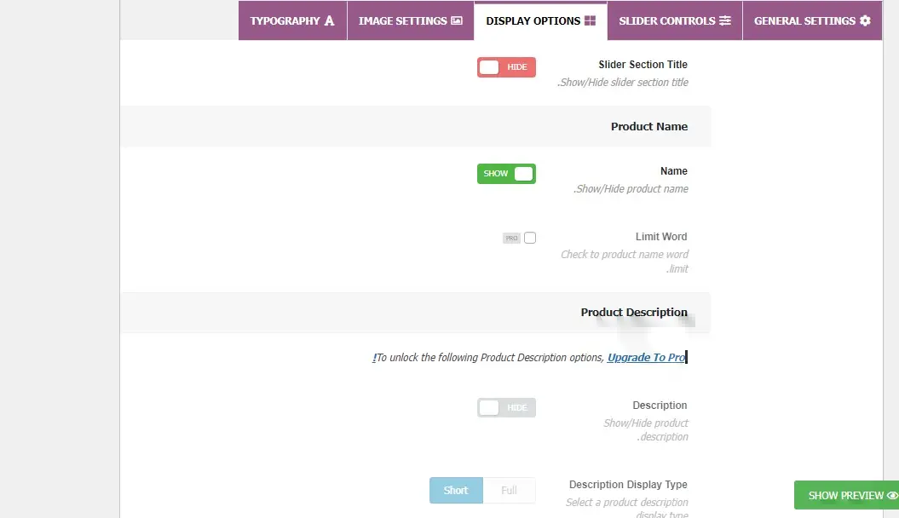Viewport: 899px width, 518px height.
Task: Select the Short description display type
Action: click(x=456, y=491)
